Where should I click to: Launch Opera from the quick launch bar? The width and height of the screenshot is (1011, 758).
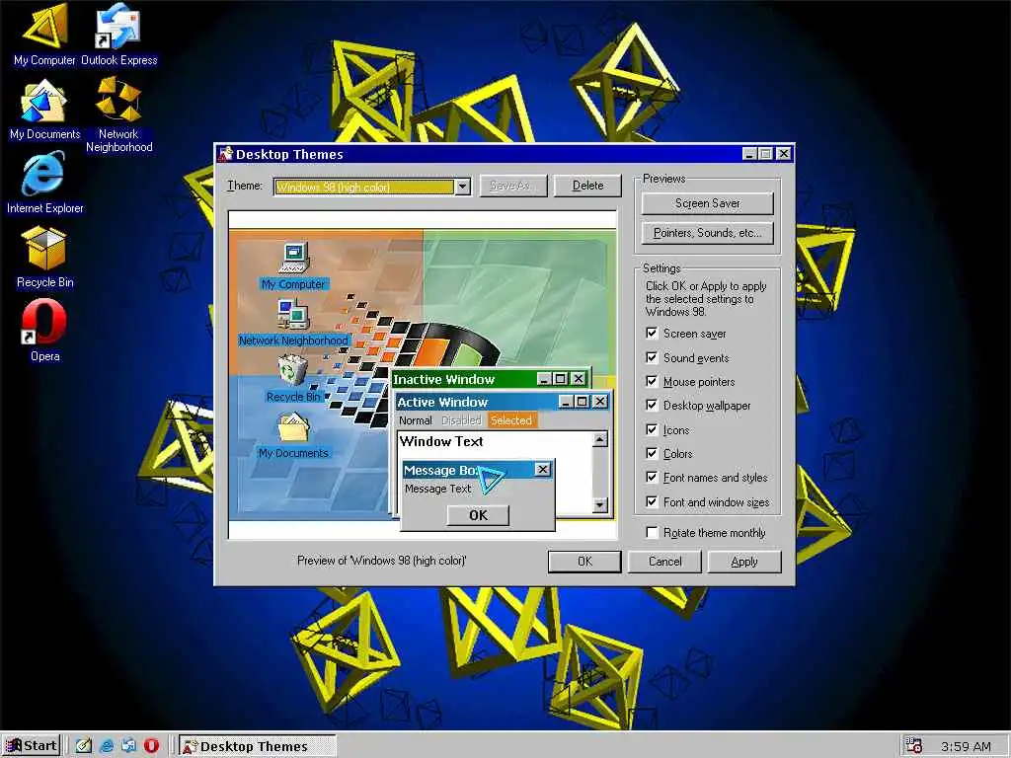tap(151, 746)
